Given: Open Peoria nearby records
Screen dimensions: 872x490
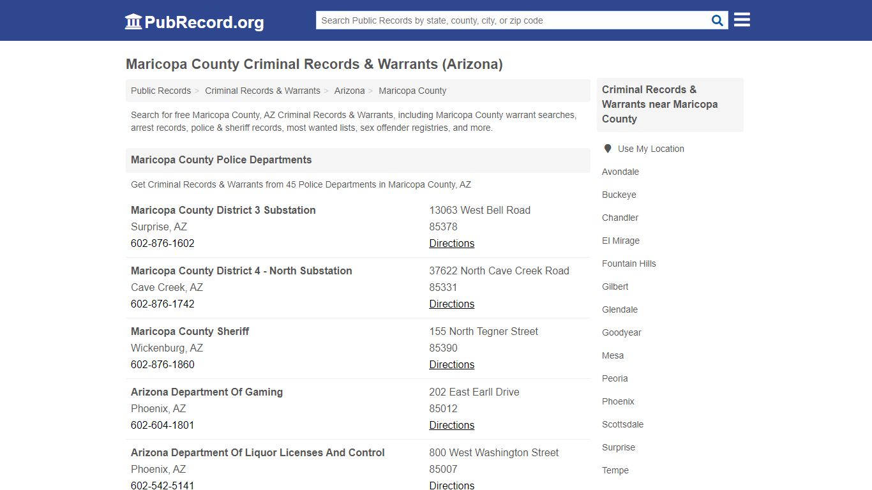Looking at the screenshot, I should [615, 378].
